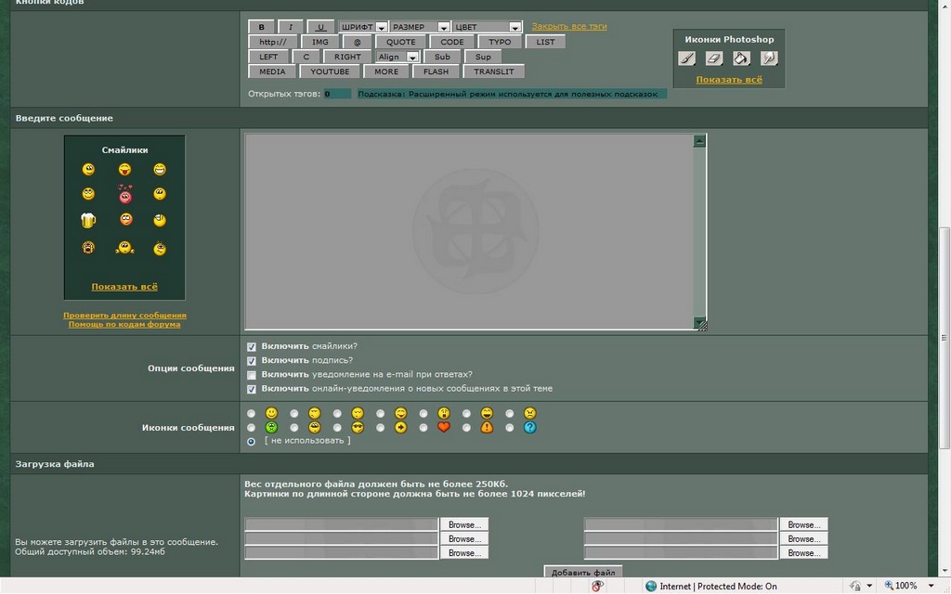Click the Photoshop paint bucket icon
Screen dimensions: 951x594
coord(741,58)
